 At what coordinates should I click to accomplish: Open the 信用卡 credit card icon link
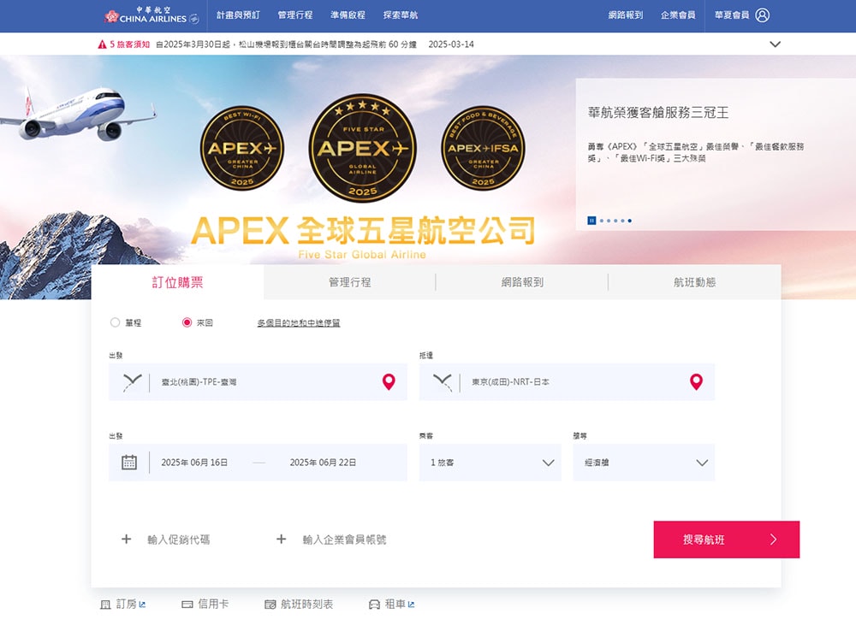tap(187, 605)
